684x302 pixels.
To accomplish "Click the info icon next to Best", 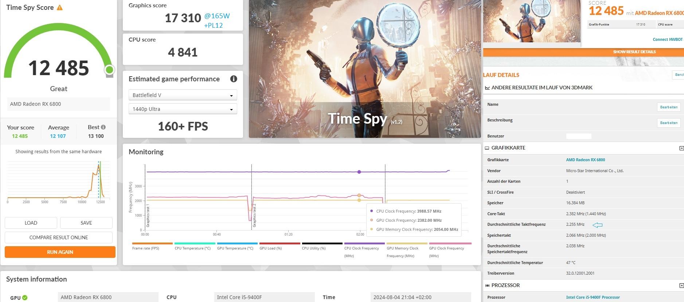I will tap(103, 127).
